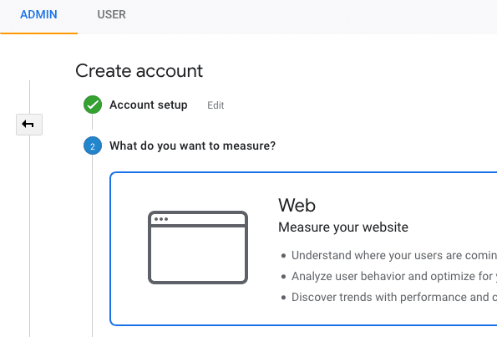Image resolution: width=497 pixels, height=337 pixels.
Task: Click the 'What do you want to measure?' step
Action: [x=192, y=146]
